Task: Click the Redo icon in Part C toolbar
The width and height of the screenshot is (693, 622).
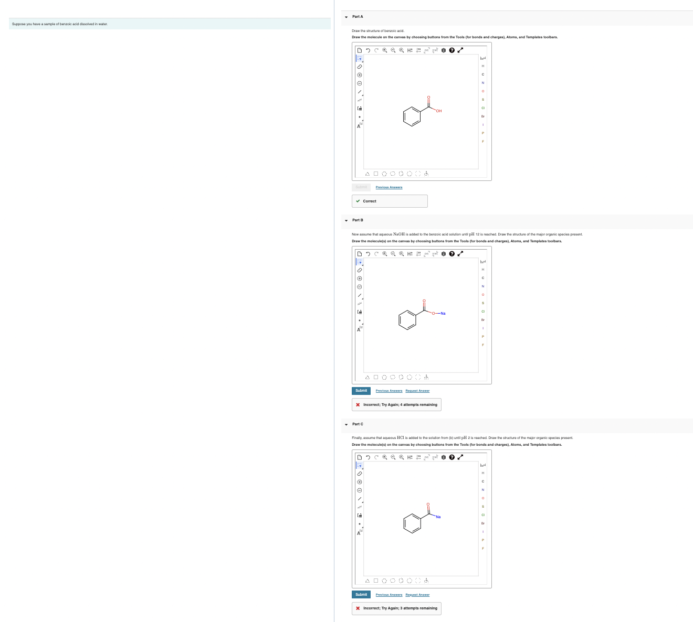Action: (376, 457)
